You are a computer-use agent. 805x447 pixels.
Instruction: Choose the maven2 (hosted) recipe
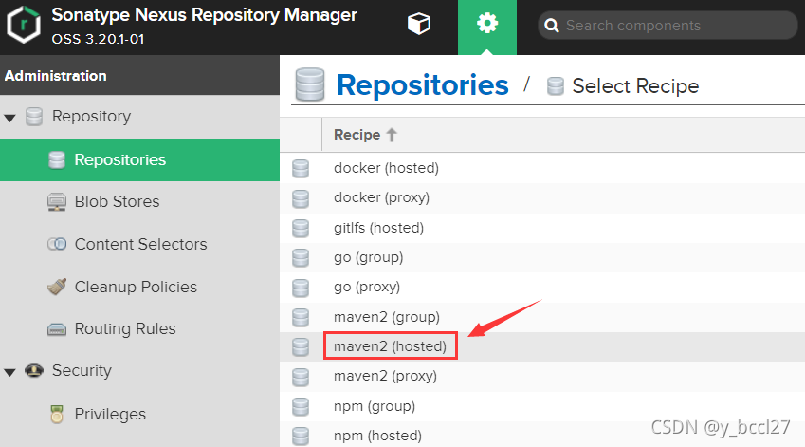point(391,346)
